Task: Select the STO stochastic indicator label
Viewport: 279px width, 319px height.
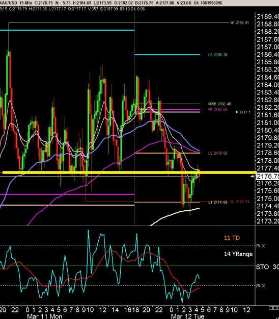Action: point(262,267)
